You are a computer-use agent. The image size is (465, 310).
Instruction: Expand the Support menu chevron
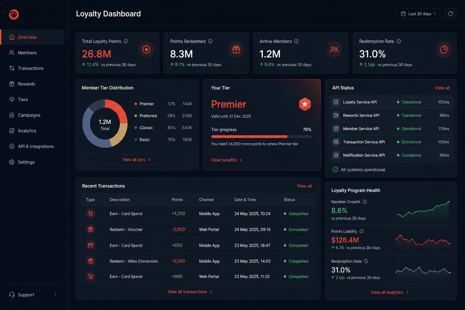pyautogui.click(x=55, y=295)
